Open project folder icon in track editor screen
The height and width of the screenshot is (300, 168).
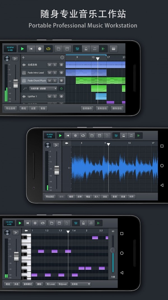click(59, 49)
